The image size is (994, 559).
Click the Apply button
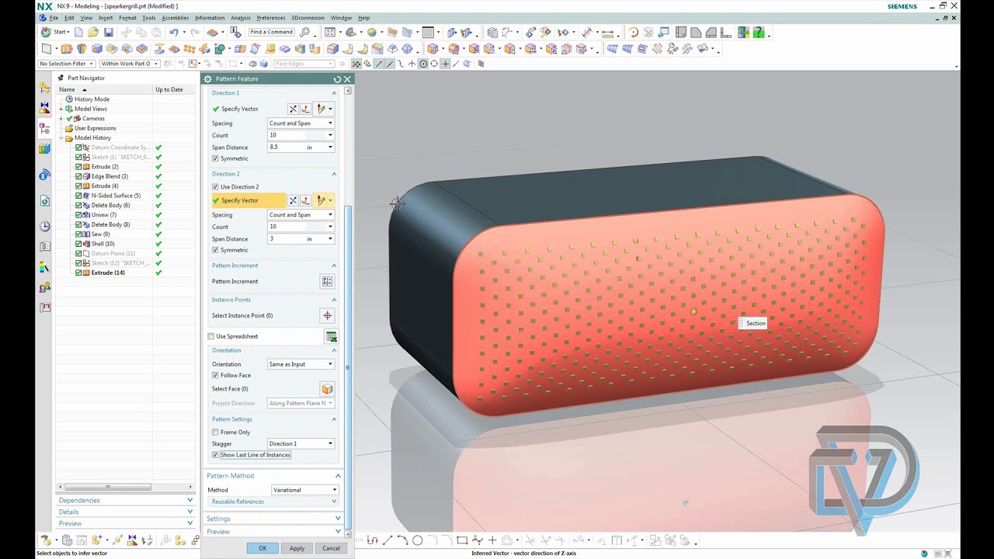click(297, 548)
